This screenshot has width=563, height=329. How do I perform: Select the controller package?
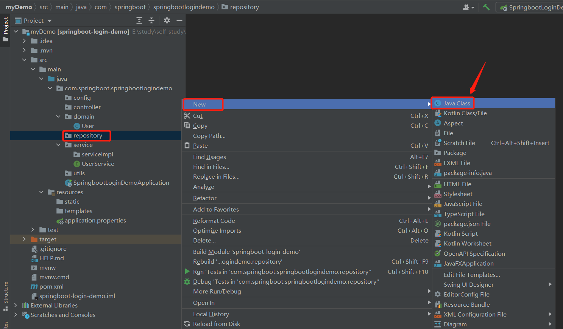[x=87, y=107]
